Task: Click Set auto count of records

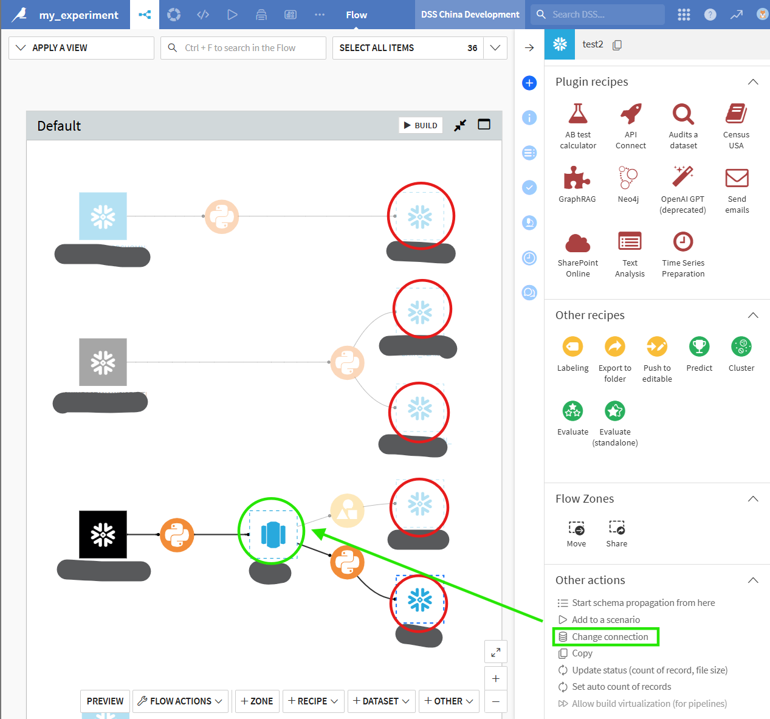Action: (x=614, y=687)
